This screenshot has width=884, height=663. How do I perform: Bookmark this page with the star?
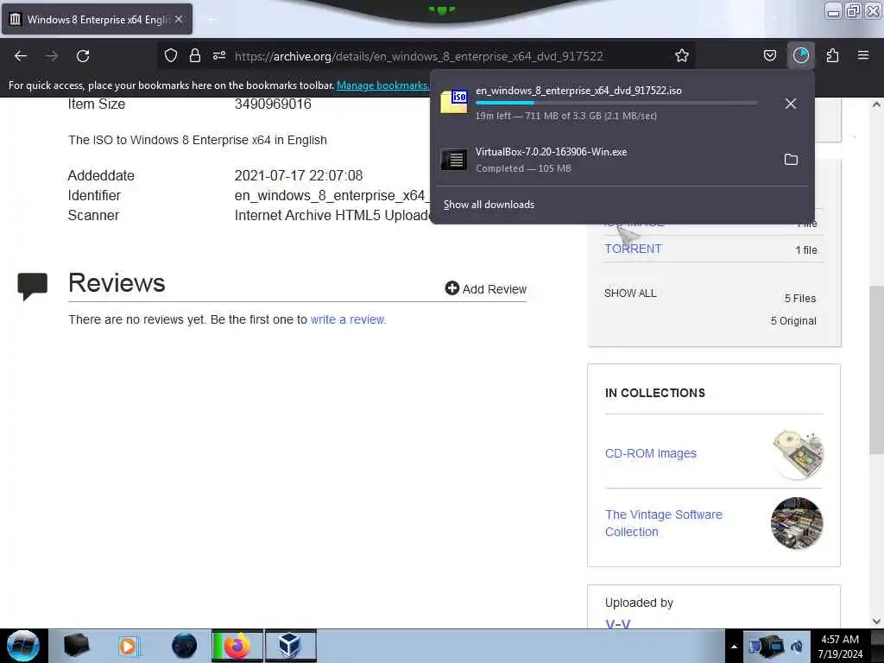pyautogui.click(x=682, y=55)
